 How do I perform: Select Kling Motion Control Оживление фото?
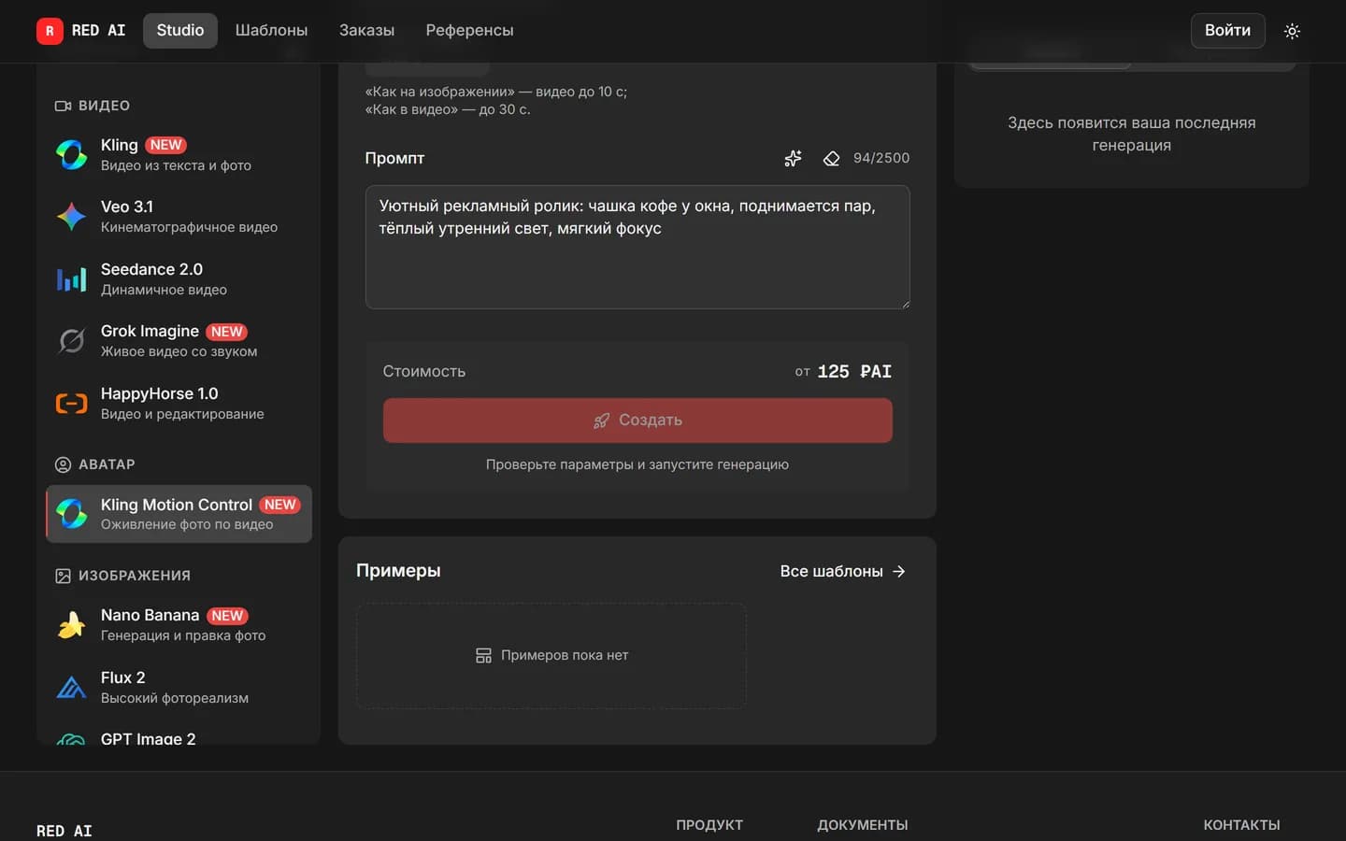click(179, 513)
